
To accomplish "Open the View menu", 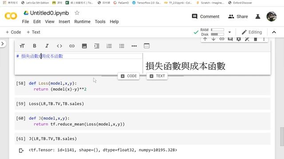I will pos(50,22).
